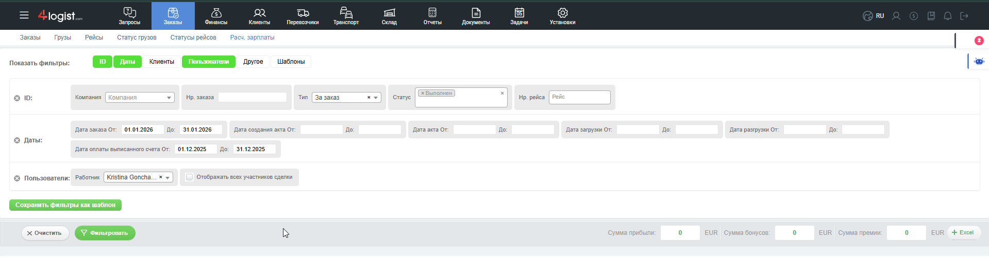Switch to the Рейсы tab
Screen dimensions: 989x258
(94, 38)
